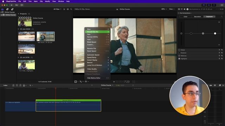Viewport: 225px width, 126px height.
Task: Click the keyword editor key icon
Action: tap(17, 5)
